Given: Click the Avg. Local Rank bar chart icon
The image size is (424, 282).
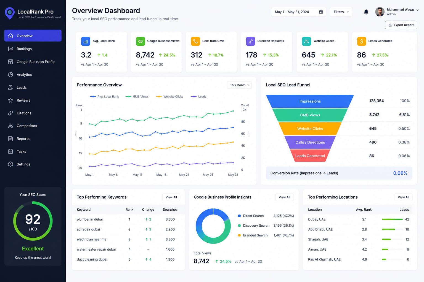Looking at the screenshot, I should pos(86,41).
